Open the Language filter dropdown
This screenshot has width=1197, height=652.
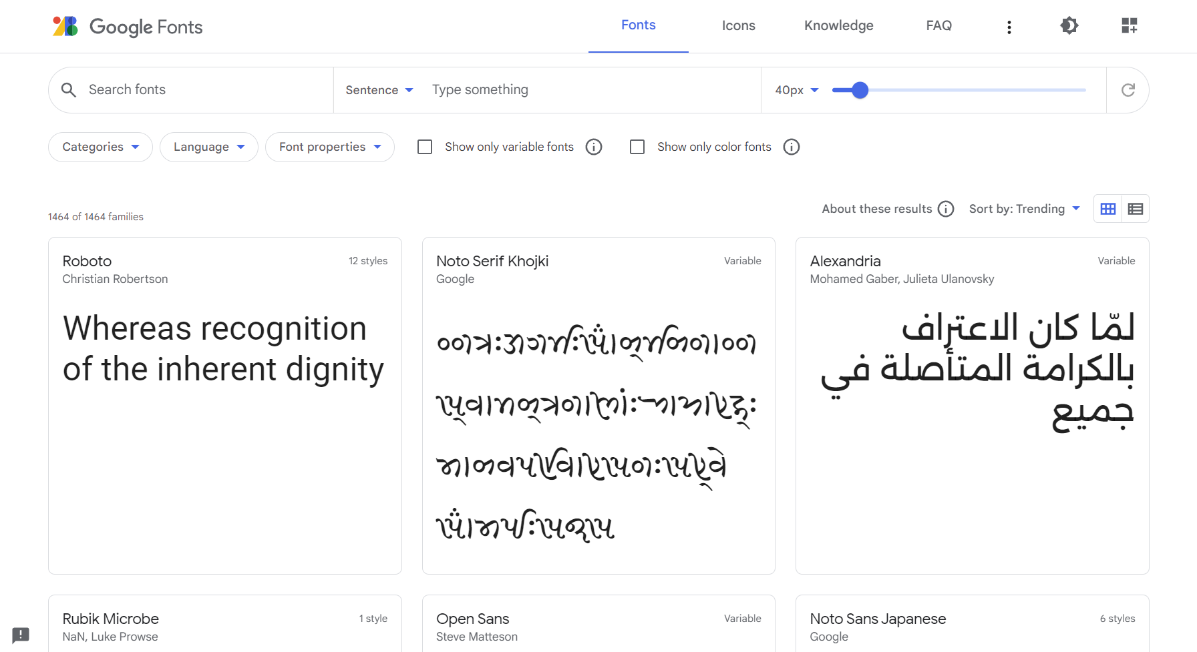(x=208, y=147)
